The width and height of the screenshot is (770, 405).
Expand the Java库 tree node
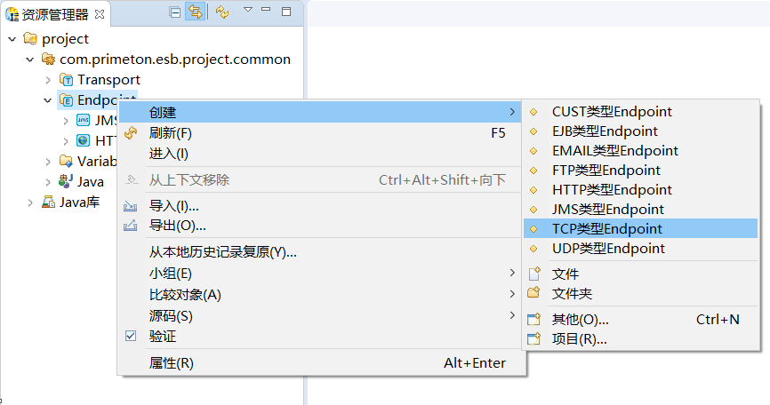click(x=30, y=202)
